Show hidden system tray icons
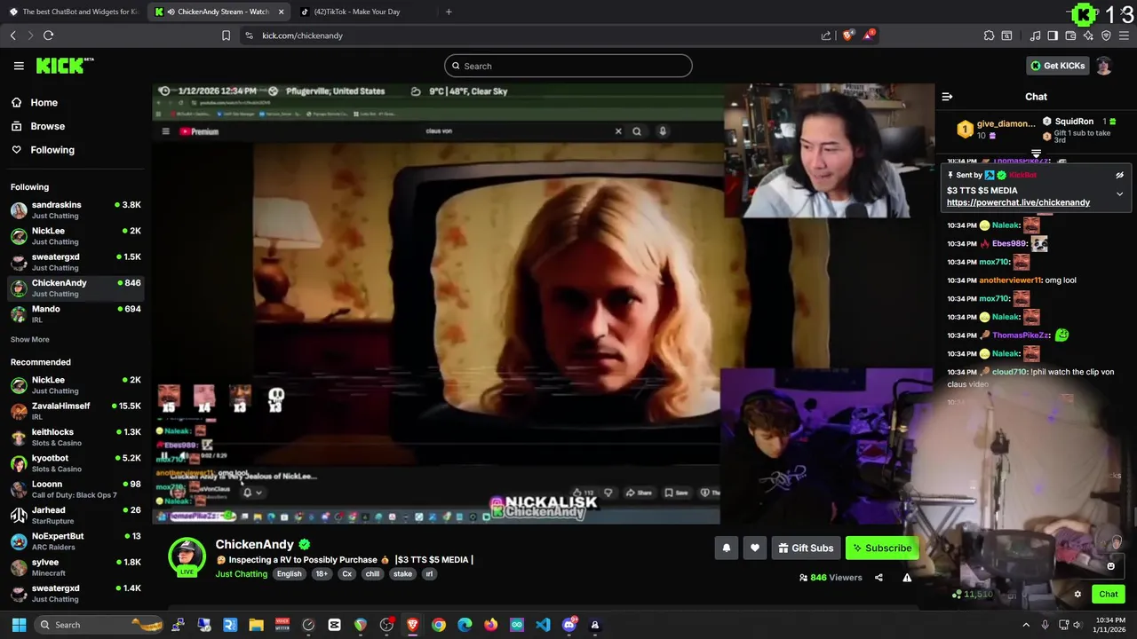Viewport: 1137px width, 639px height. [1026, 625]
